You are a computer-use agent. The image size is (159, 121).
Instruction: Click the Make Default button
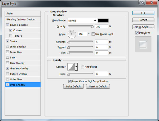tap(73, 87)
